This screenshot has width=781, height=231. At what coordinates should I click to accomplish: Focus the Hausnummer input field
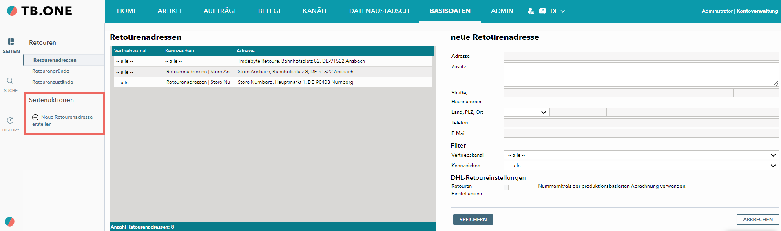[756, 93]
